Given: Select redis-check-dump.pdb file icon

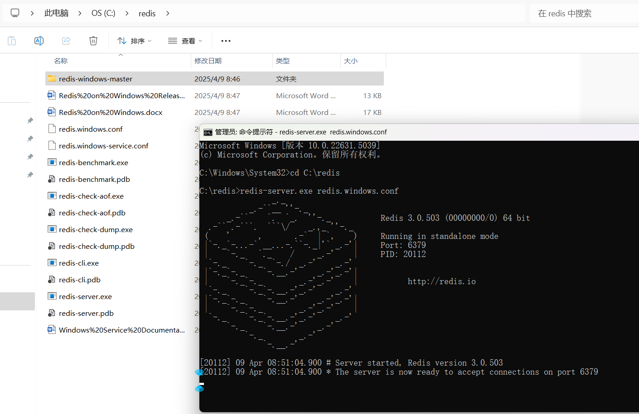Looking at the screenshot, I should coord(52,246).
